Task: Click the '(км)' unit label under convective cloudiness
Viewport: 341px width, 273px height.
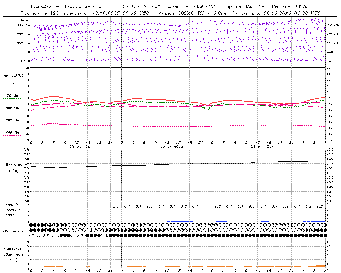Action: tap(14, 260)
